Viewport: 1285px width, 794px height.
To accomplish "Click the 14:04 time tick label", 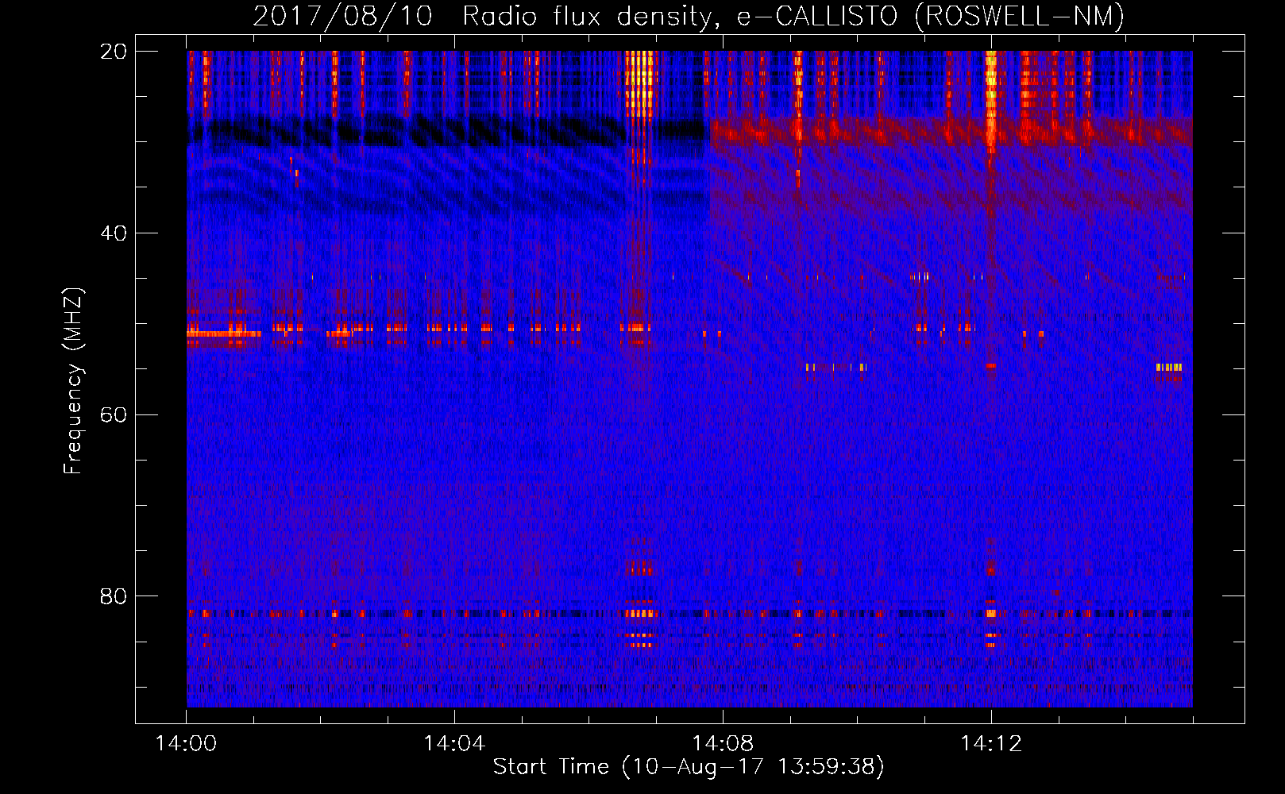I will (454, 744).
